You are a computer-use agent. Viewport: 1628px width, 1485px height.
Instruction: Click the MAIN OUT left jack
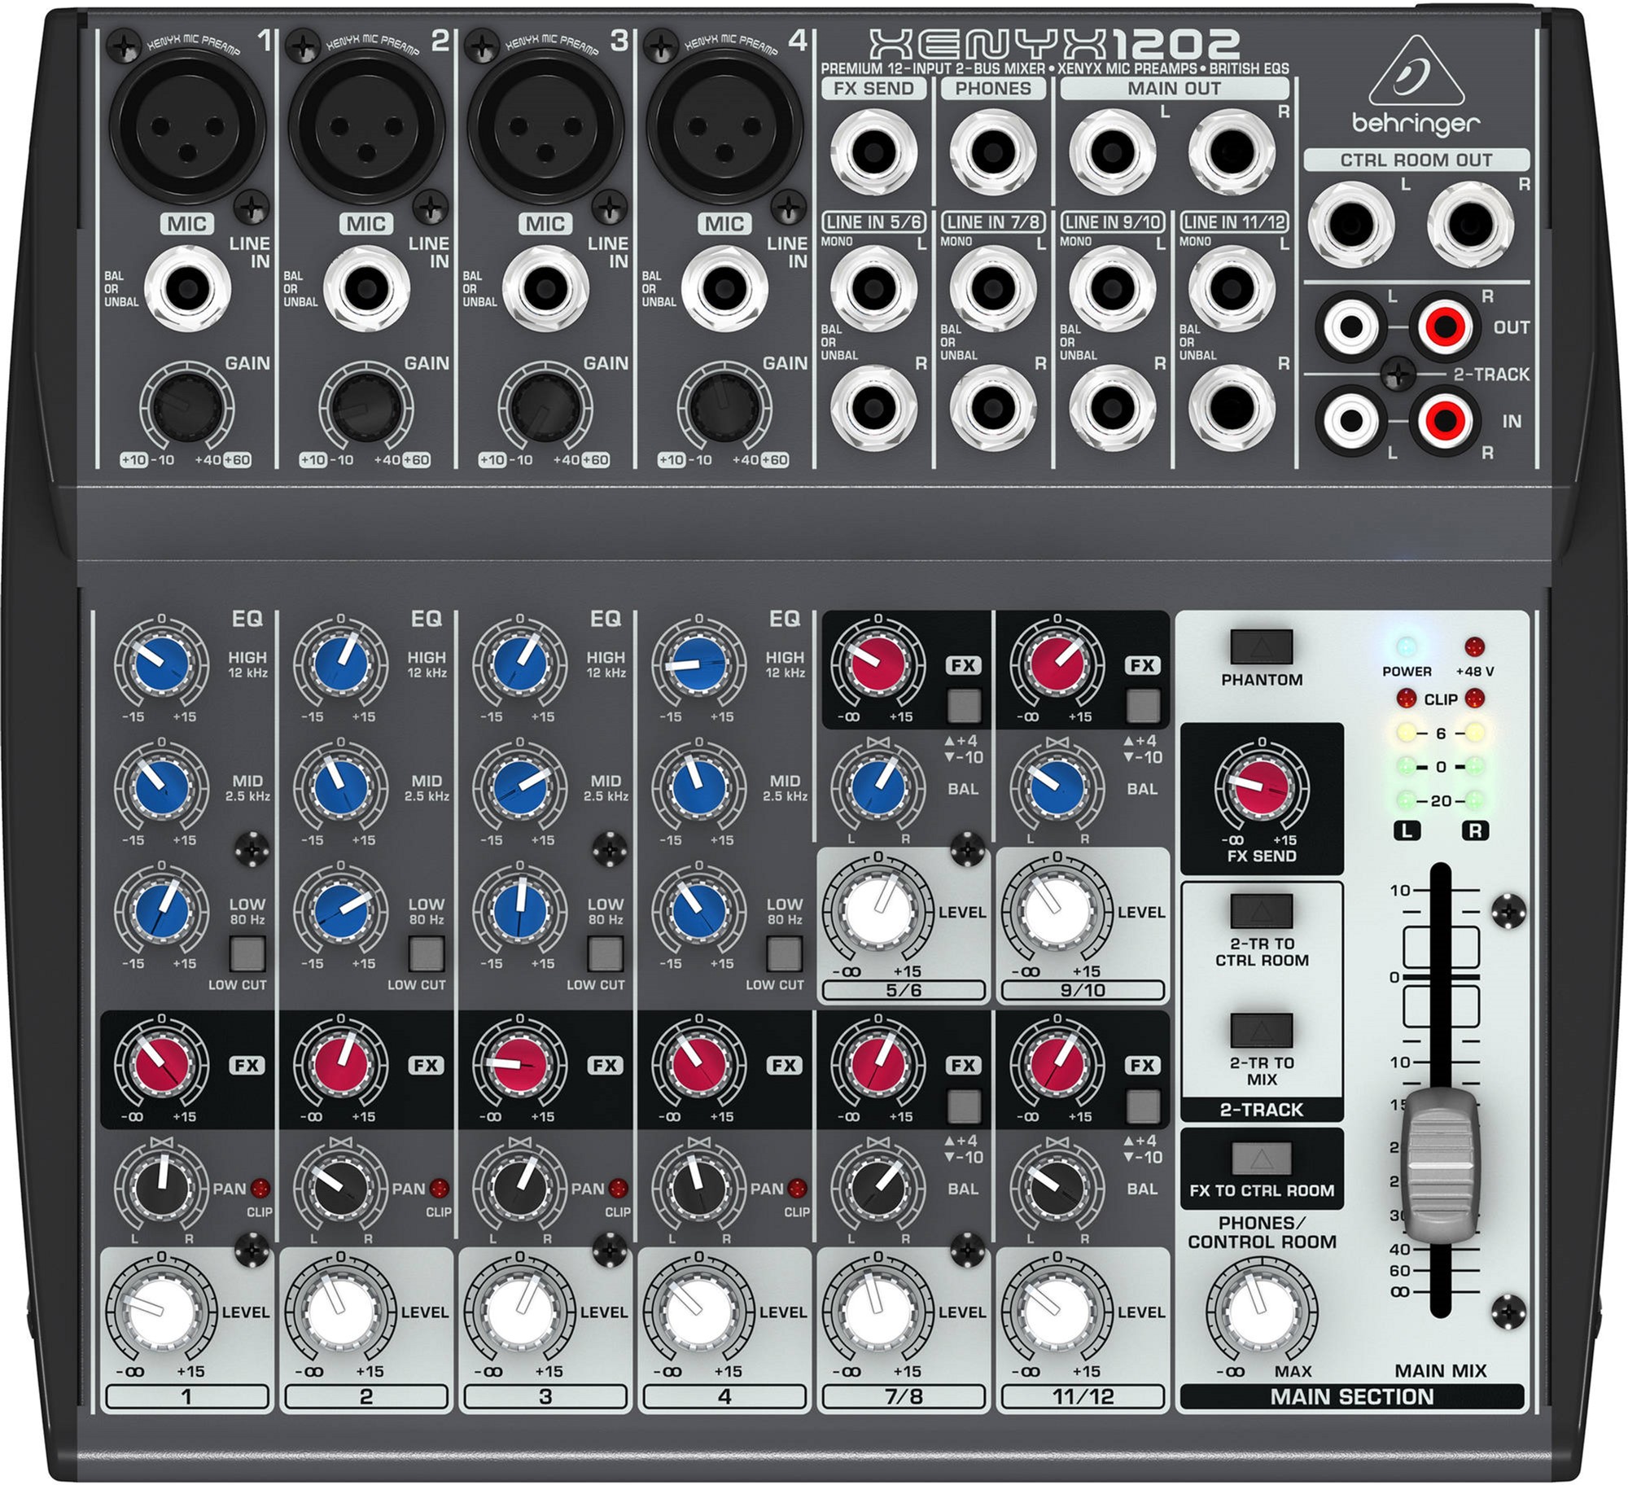coord(1113,151)
